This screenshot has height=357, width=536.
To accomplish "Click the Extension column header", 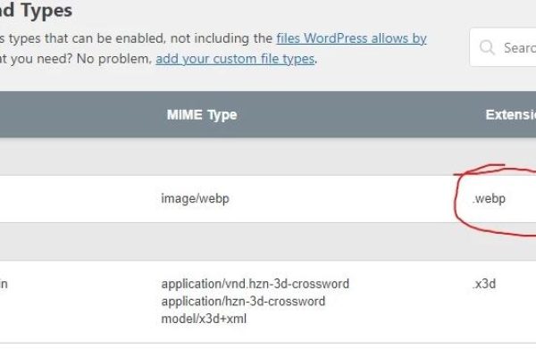I will click(509, 115).
